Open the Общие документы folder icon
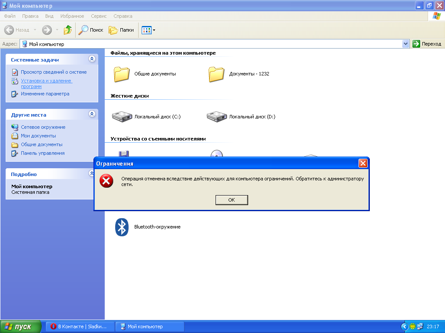The image size is (445, 333). (122, 74)
